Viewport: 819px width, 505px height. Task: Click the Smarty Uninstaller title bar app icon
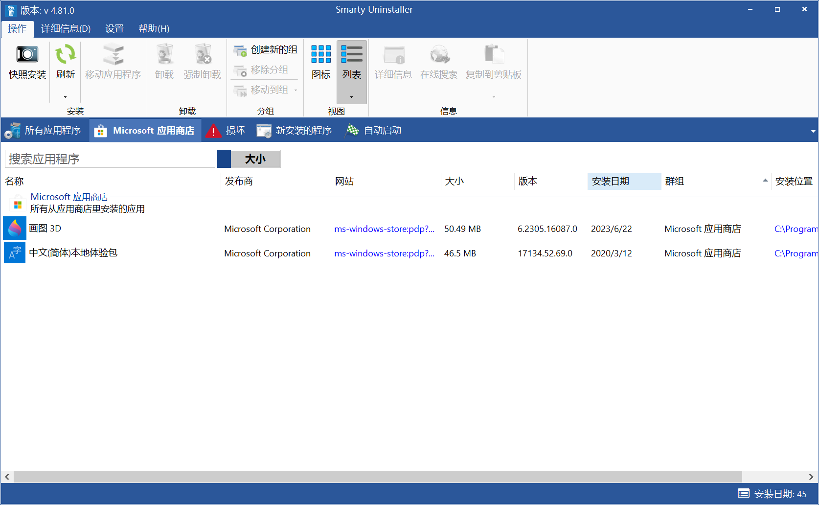11,10
